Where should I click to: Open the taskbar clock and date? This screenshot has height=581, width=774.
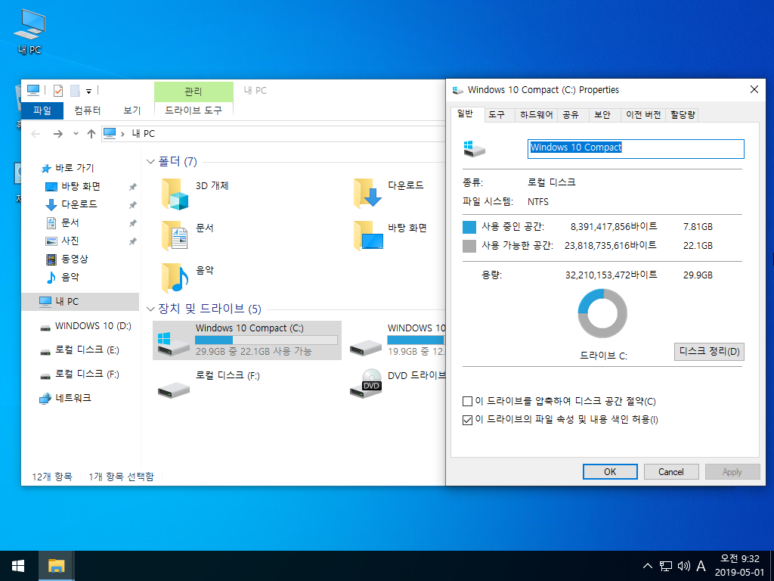pos(739,566)
